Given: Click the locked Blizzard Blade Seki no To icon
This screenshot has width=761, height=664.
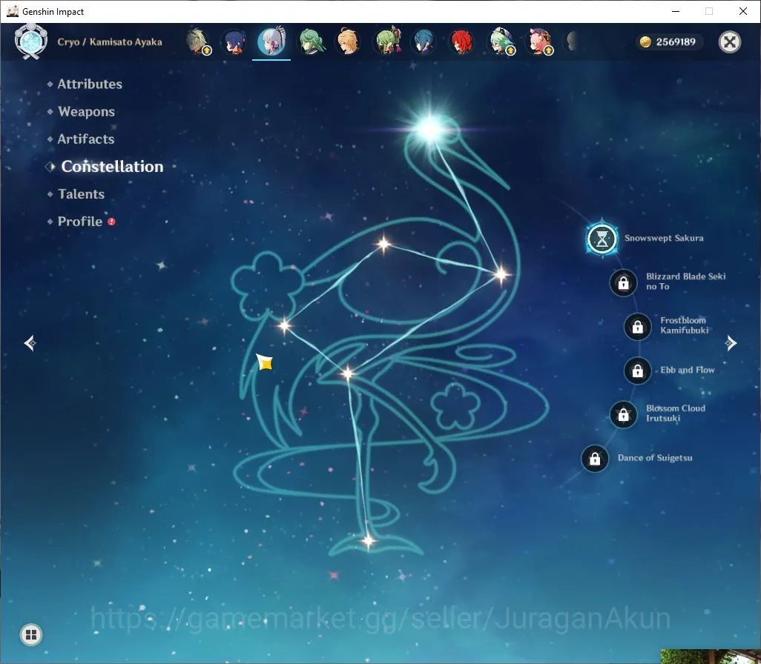Looking at the screenshot, I should coord(624,282).
